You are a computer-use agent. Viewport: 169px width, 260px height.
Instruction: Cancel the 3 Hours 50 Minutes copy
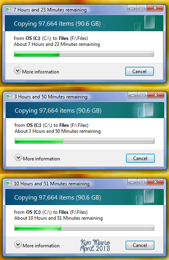140,158
